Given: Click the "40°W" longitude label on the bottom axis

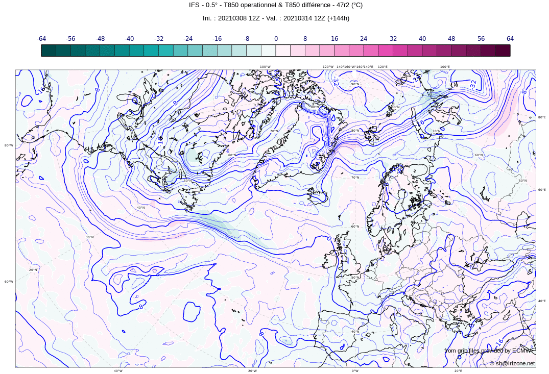Looking at the screenshot, I should [x=118, y=371].
